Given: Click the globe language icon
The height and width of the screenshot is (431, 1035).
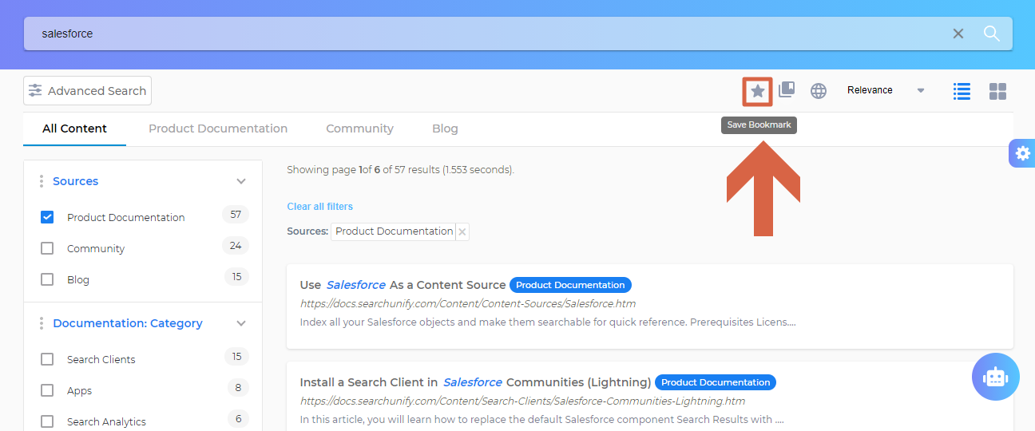Looking at the screenshot, I should 819,91.
